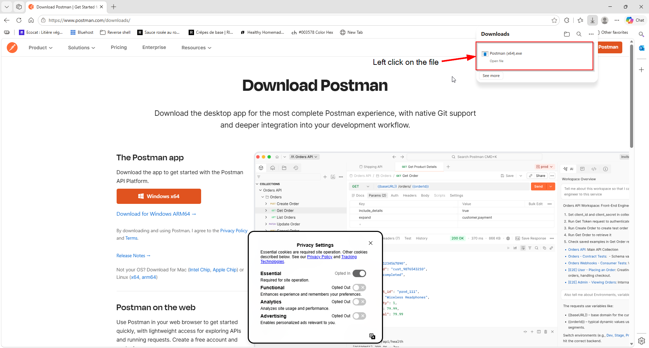This screenshot has width=649, height=348.
Task: Click the orange Postman header button
Action: 610,47
